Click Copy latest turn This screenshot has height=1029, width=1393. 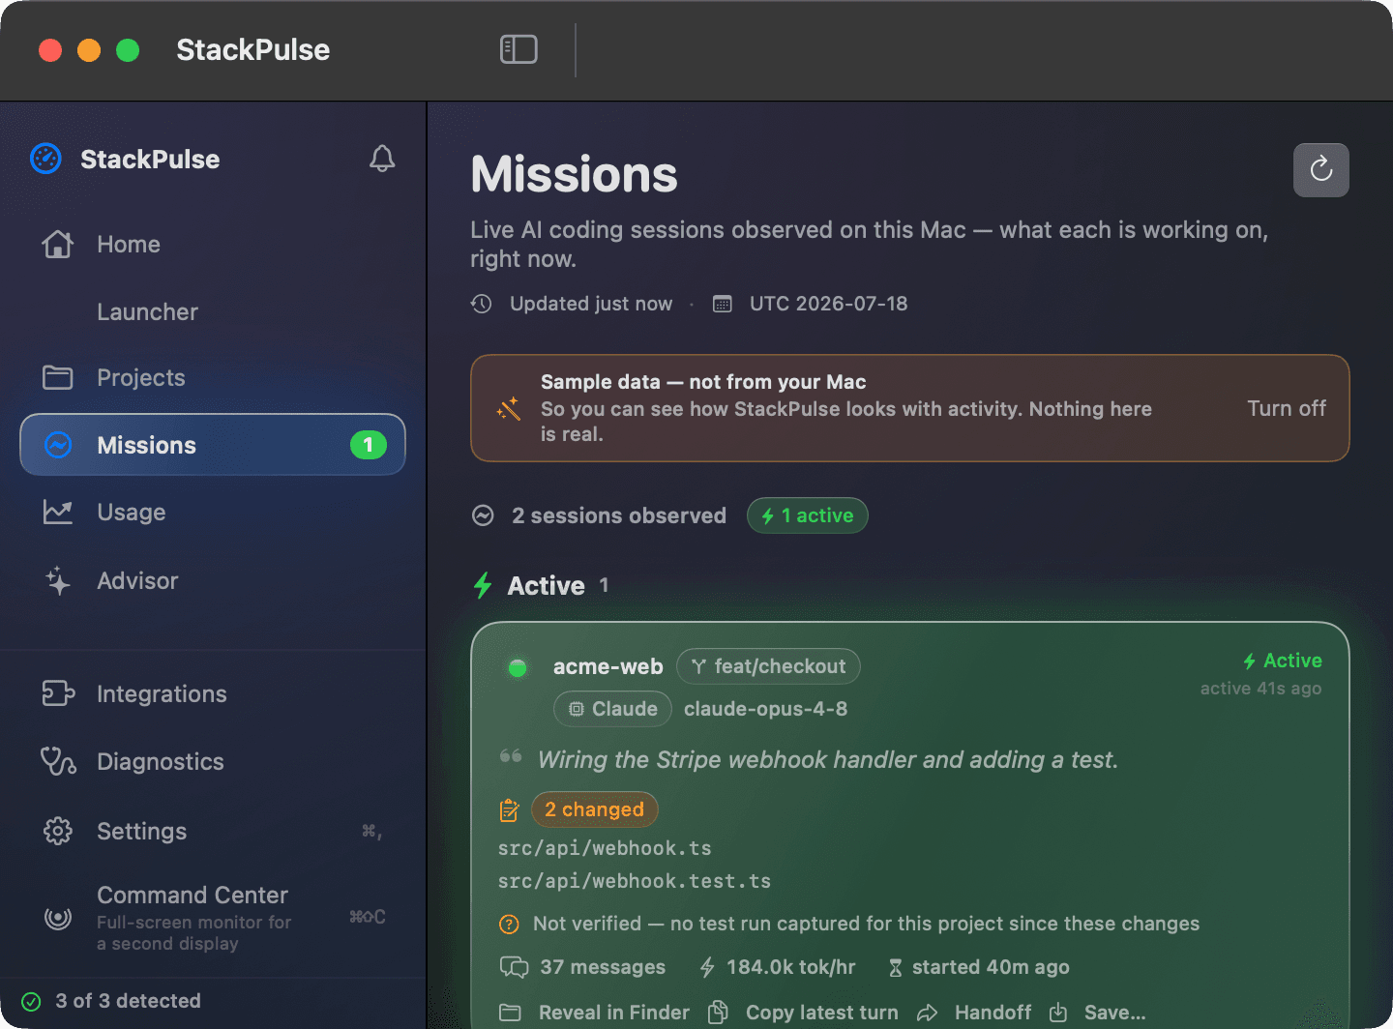821,1013
